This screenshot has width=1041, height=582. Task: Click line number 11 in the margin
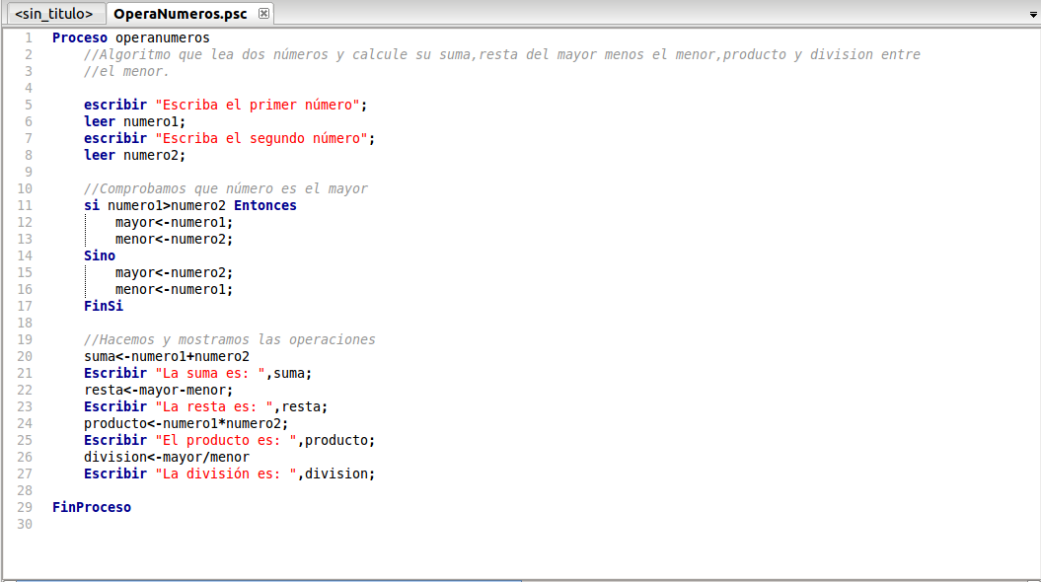tap(25, 206)
